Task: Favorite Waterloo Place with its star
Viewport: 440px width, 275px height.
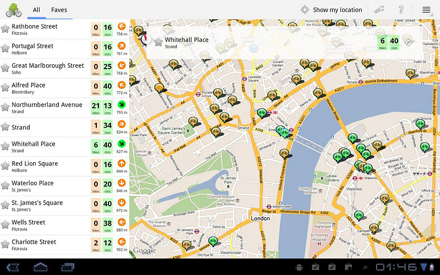Action: point(5,185)
